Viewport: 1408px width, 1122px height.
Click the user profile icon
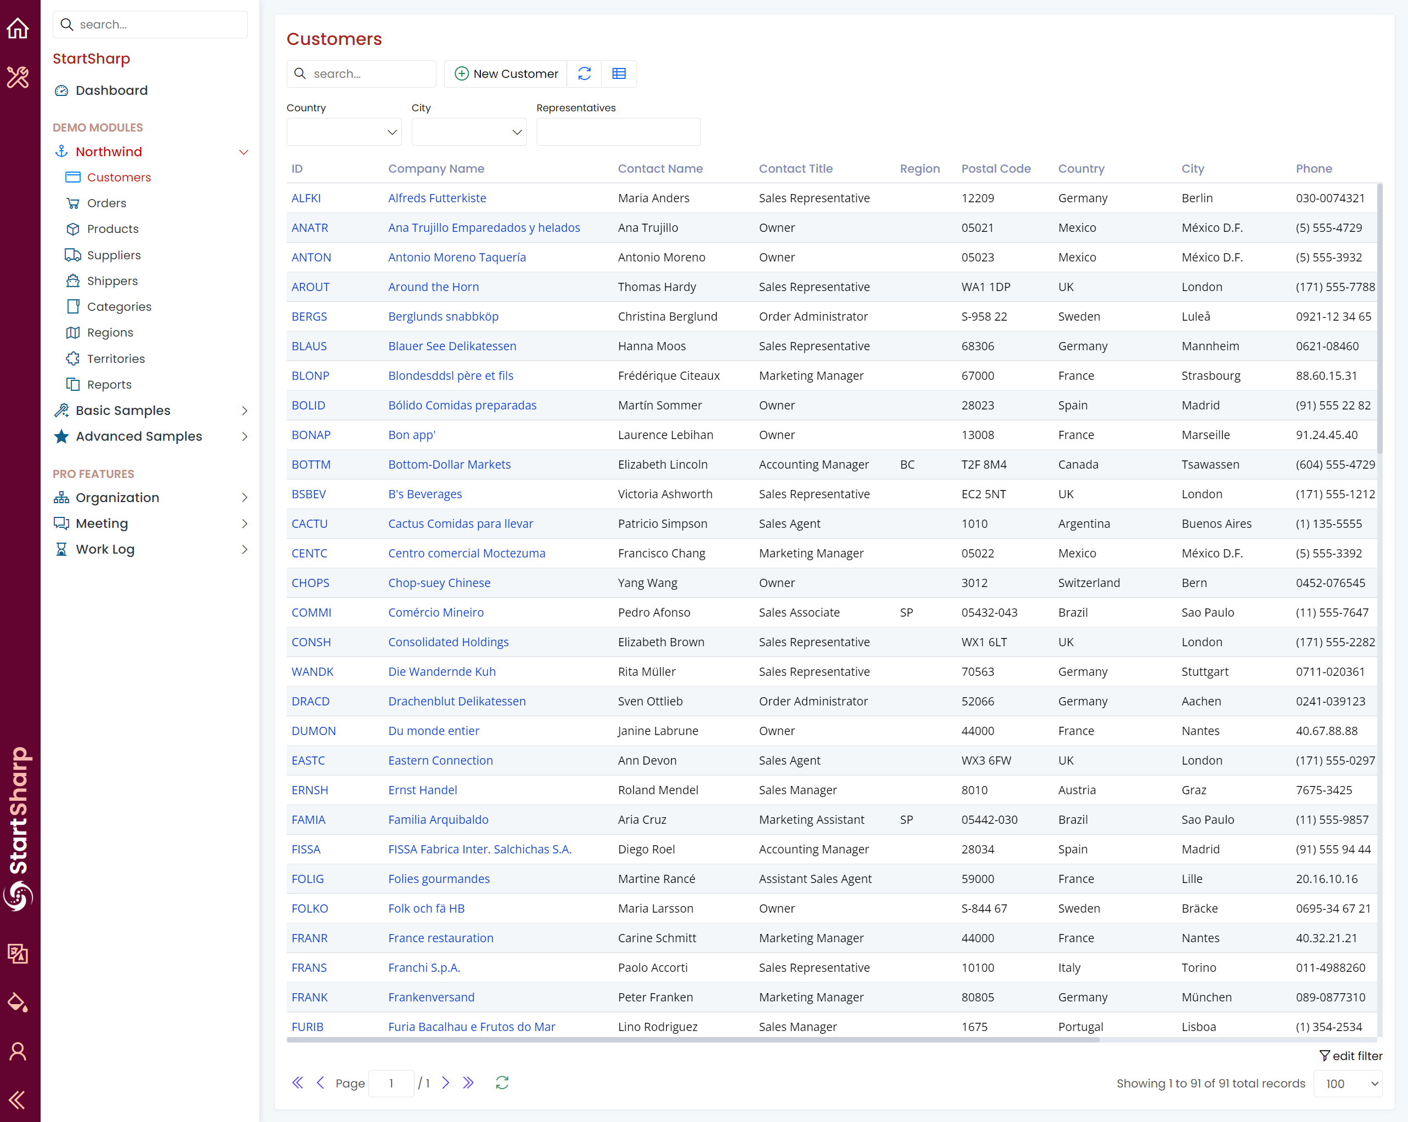click(18, 1051)
